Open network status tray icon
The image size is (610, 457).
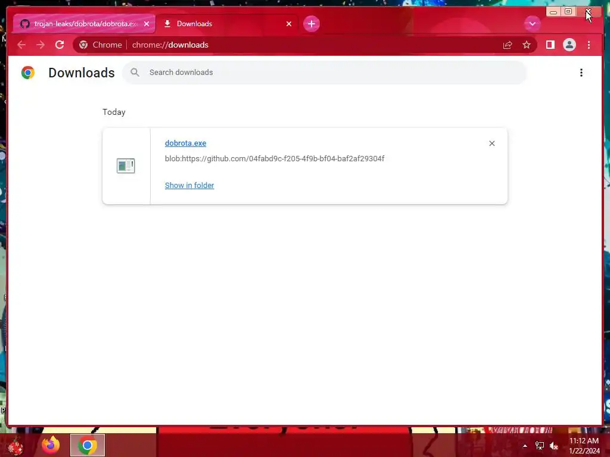[539, 446]
